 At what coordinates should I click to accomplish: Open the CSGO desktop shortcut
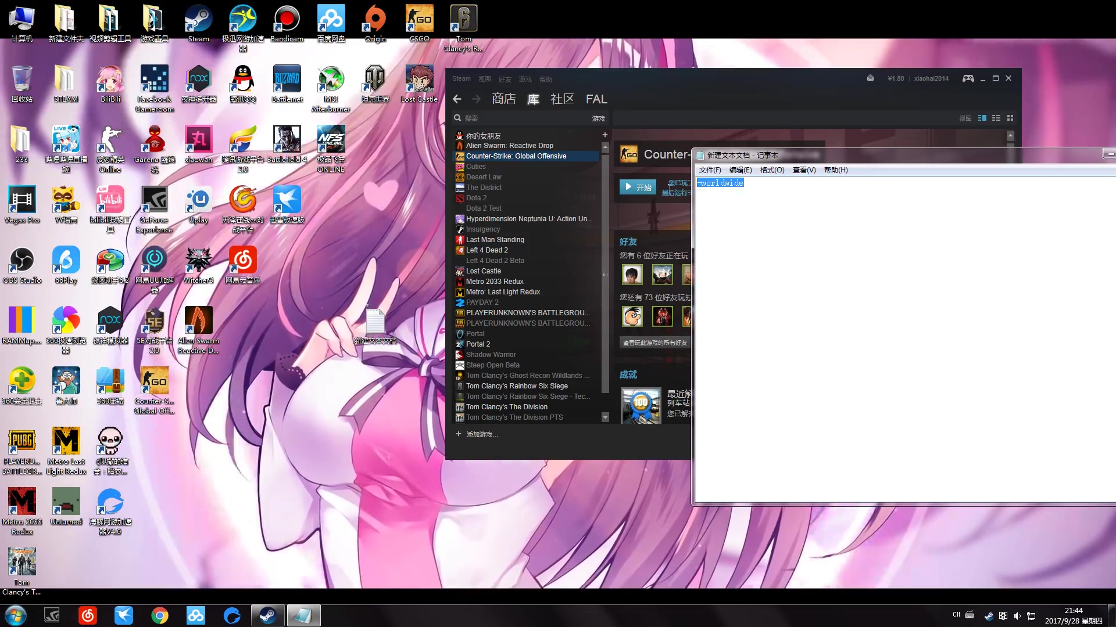point(419,23)
